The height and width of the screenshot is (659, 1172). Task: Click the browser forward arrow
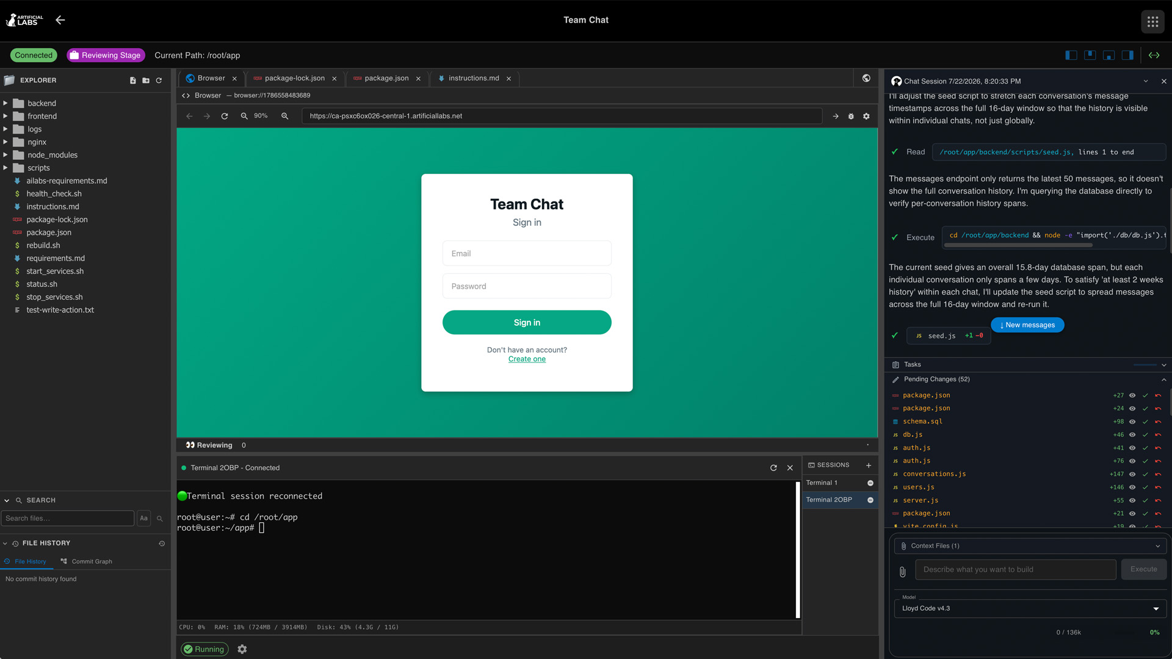(x=207, y=116)
